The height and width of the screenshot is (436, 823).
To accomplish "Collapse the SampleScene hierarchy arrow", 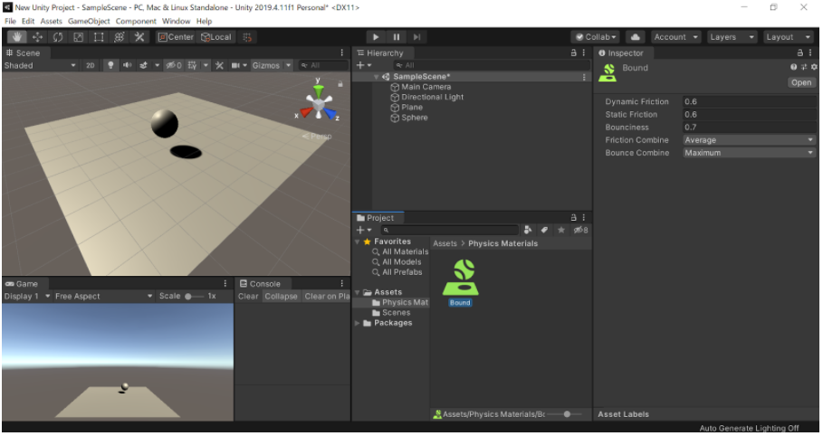I will click(x=377, y=77).
